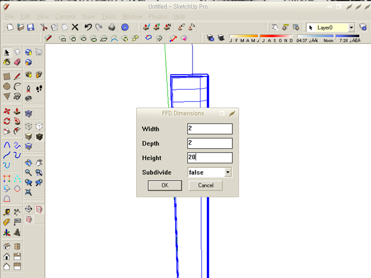Click the Redo arrow

pos(99,27)
